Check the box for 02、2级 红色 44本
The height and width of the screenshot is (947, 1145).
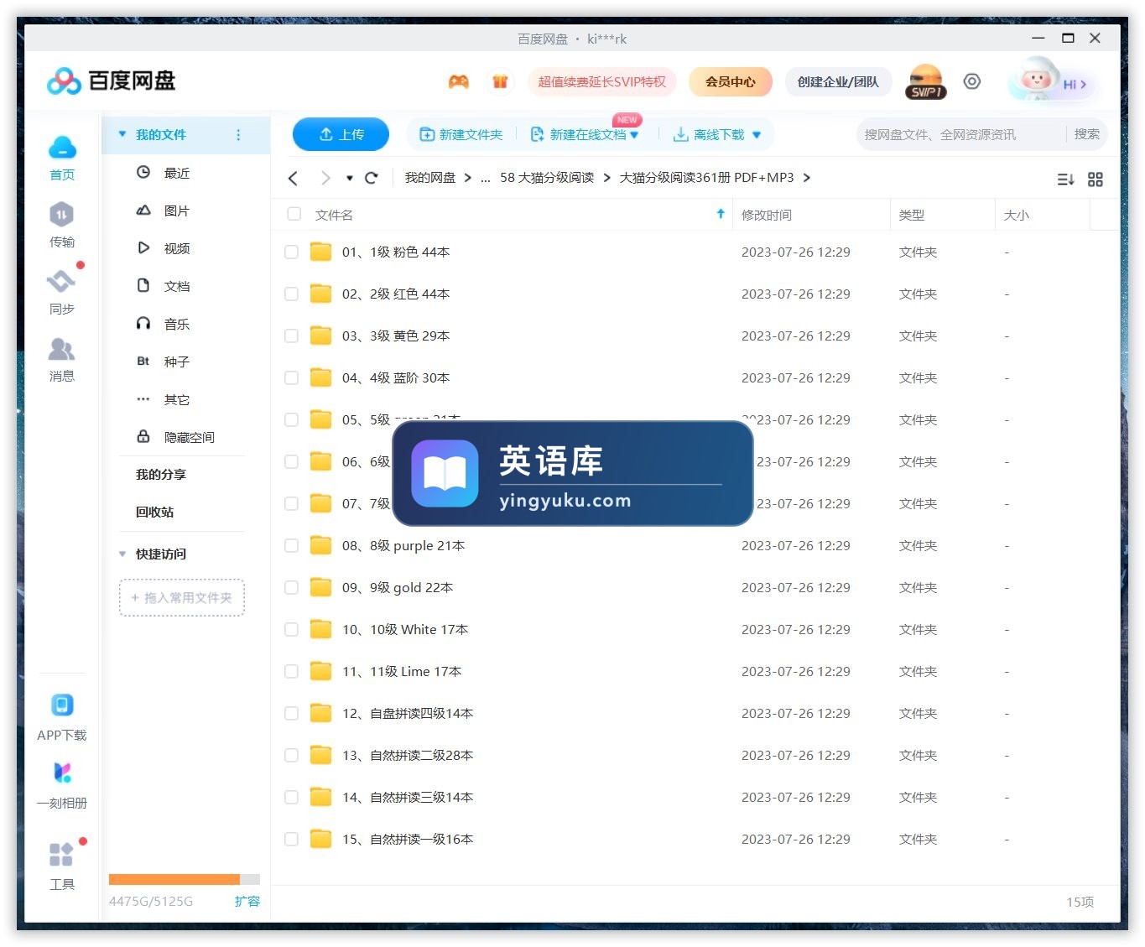point(291,294)
